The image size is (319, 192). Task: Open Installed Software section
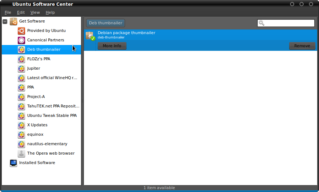tap(37, 163)
